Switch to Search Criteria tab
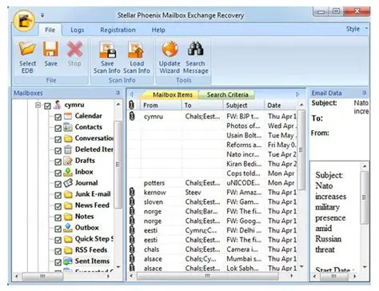Image resolution: width=379 pixels, height=291 pixels. [x=227, y=94]
